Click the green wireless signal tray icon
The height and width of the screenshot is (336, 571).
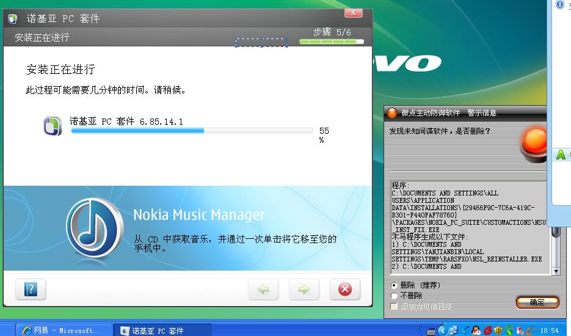pos(509,331)
